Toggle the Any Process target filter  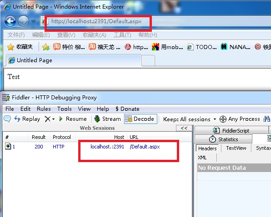[240, 119]
